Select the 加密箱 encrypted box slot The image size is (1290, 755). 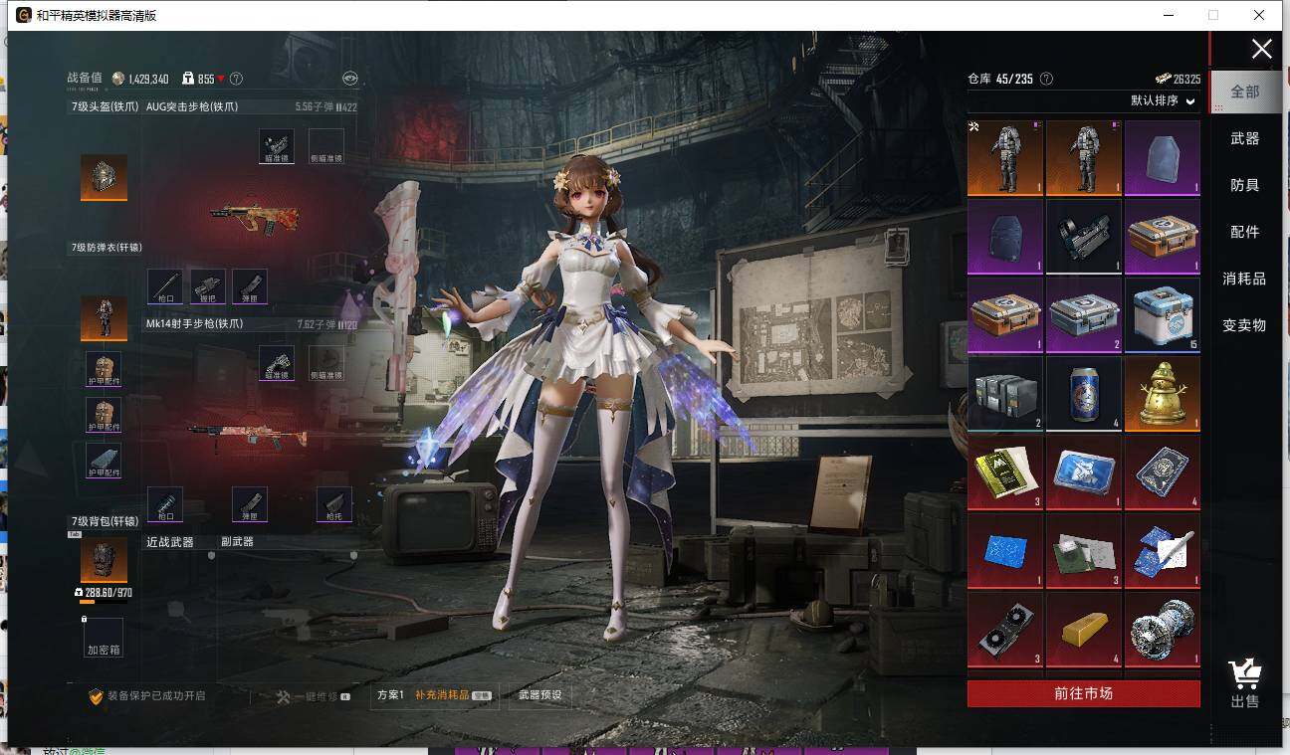104,635
